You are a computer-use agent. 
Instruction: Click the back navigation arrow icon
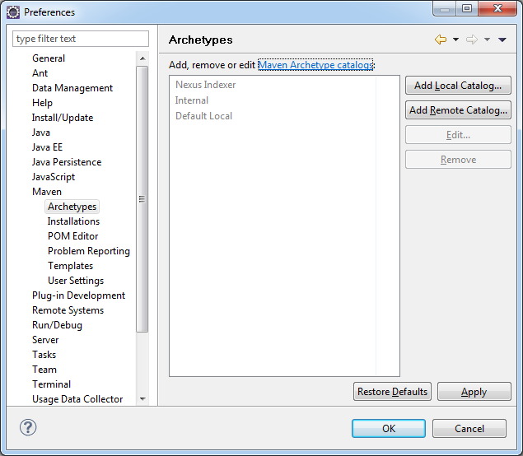click(441, 40)
